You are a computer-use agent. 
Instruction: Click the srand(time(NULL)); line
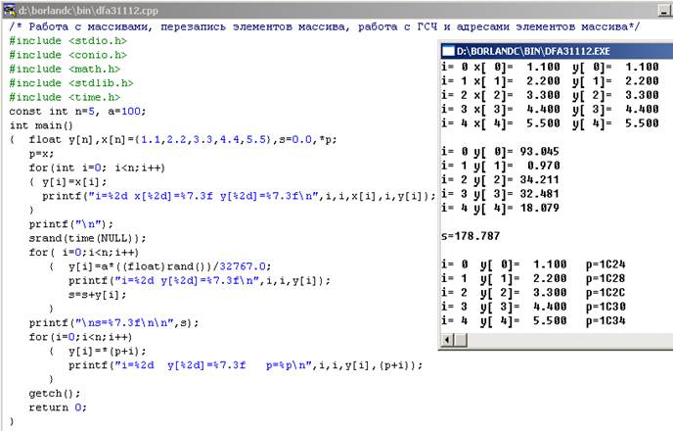[x=88, y=238]
